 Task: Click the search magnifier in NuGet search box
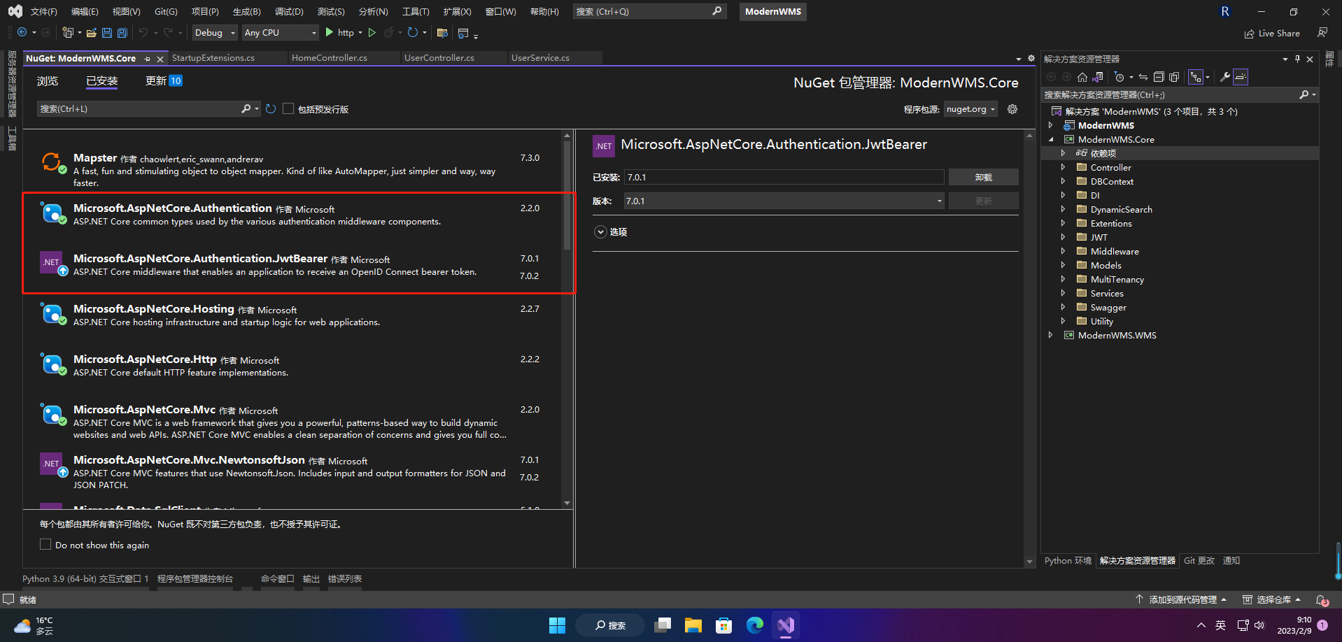tap(246, 109)
